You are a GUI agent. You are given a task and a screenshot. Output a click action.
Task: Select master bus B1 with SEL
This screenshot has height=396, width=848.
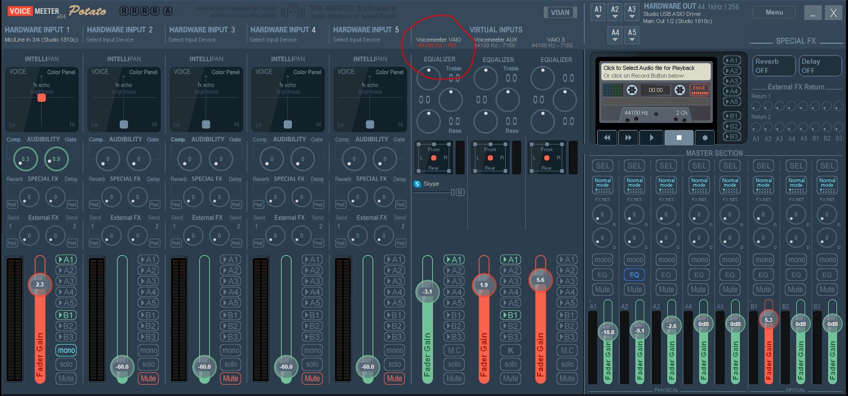[763, 166]
